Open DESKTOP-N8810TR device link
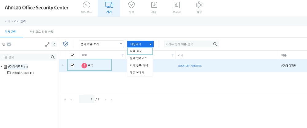The width and height of the screenshot is (307, 128). pyautogui.click(x=190, y=66)
